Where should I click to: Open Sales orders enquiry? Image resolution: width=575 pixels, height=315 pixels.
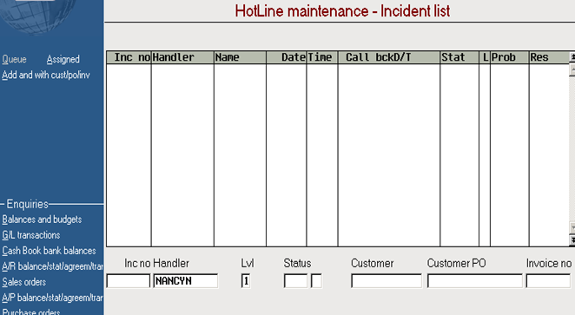point(24,282)
